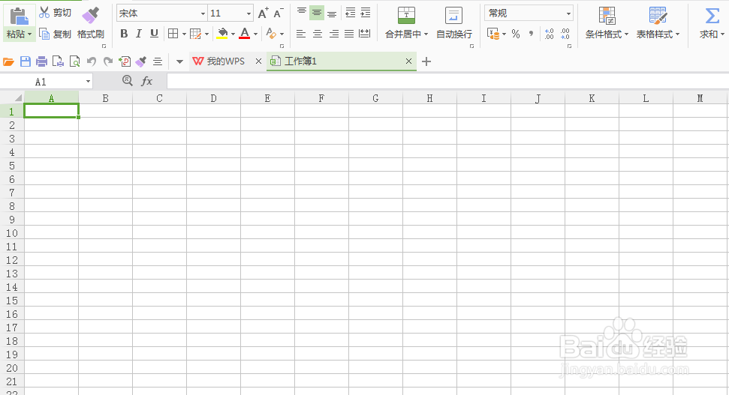Click the AutoSum (求和) sigma icon
This screenshot has width=729, height=395.
pyautogui.click(x=712, y=15)
